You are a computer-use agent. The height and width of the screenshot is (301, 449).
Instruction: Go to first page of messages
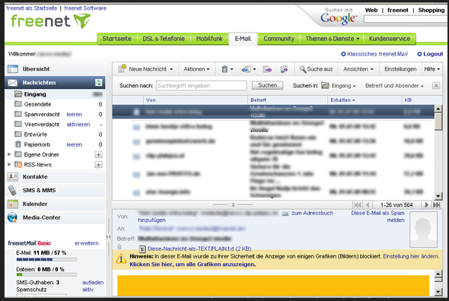357,205
